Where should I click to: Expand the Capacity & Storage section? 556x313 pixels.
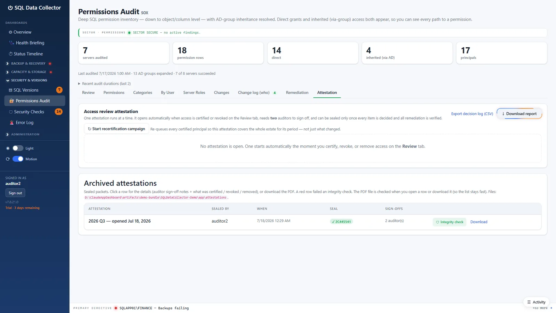(x=29, y=72)
